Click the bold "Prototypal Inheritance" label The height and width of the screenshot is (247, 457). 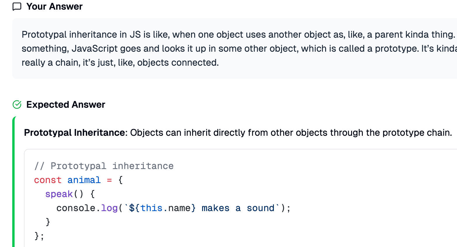(x=74, y=133)
